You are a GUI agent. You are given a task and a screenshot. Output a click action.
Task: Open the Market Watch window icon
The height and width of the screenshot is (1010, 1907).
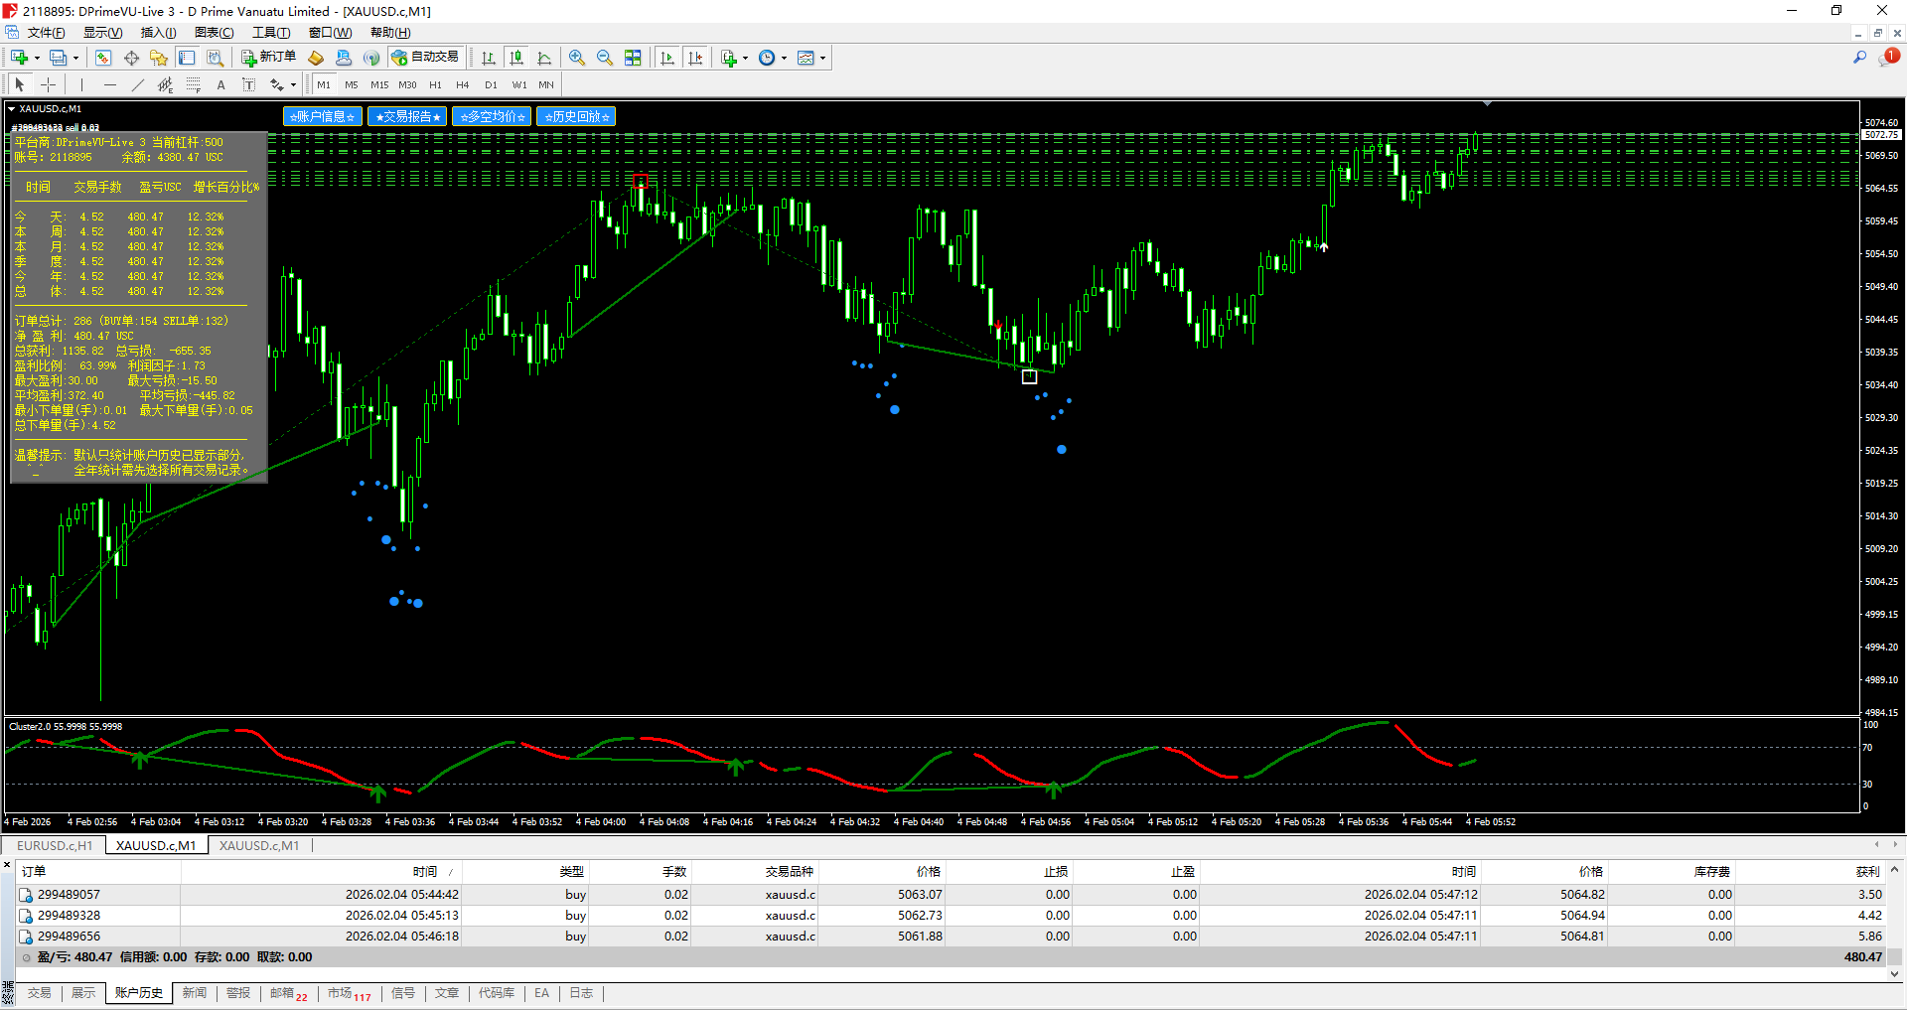tap(103, 59)
